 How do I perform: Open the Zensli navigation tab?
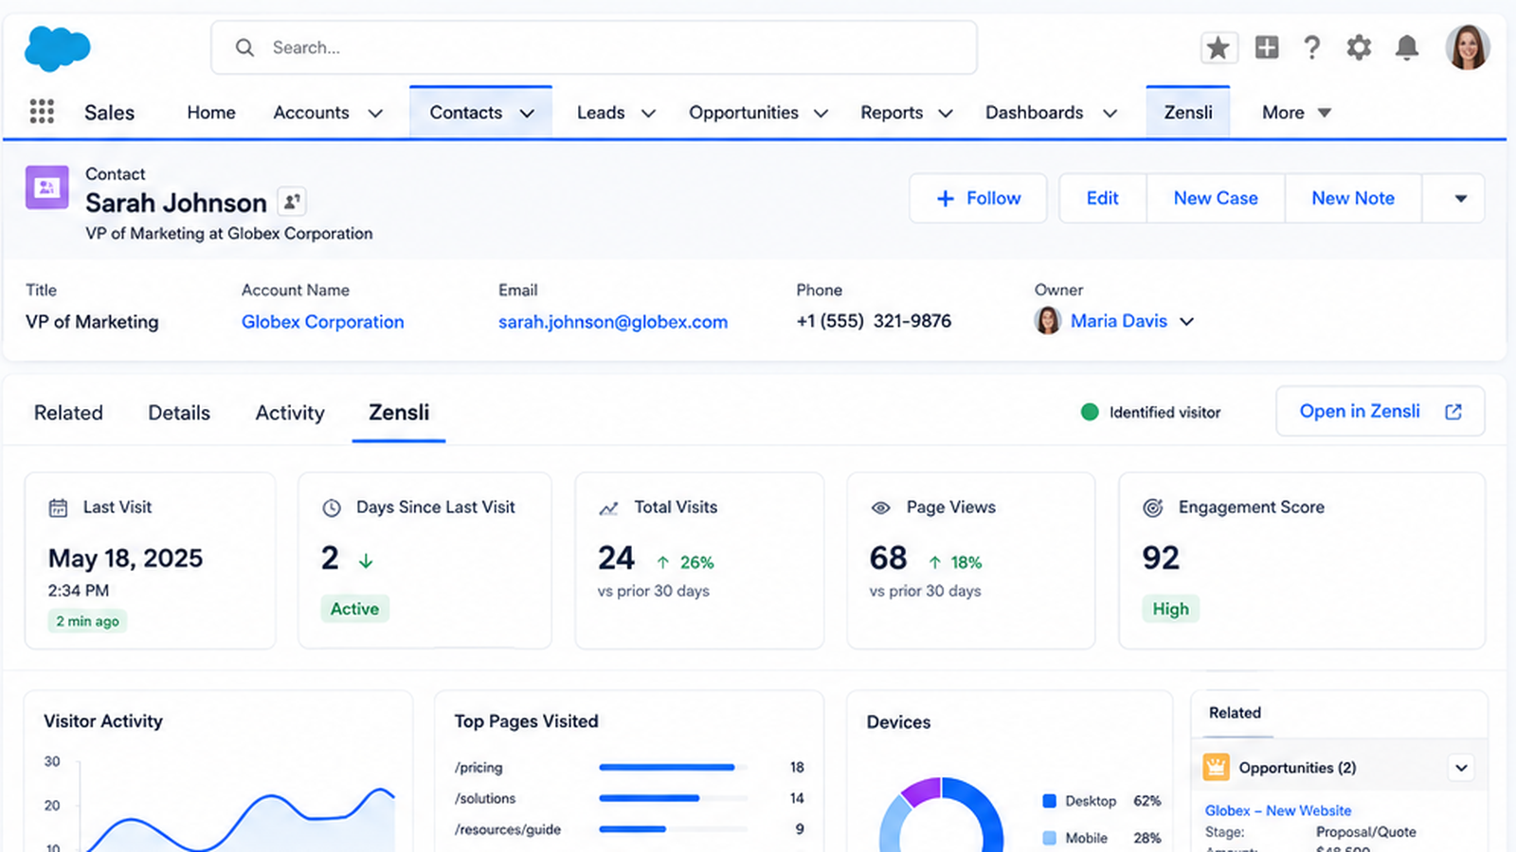coord(1188,113)
